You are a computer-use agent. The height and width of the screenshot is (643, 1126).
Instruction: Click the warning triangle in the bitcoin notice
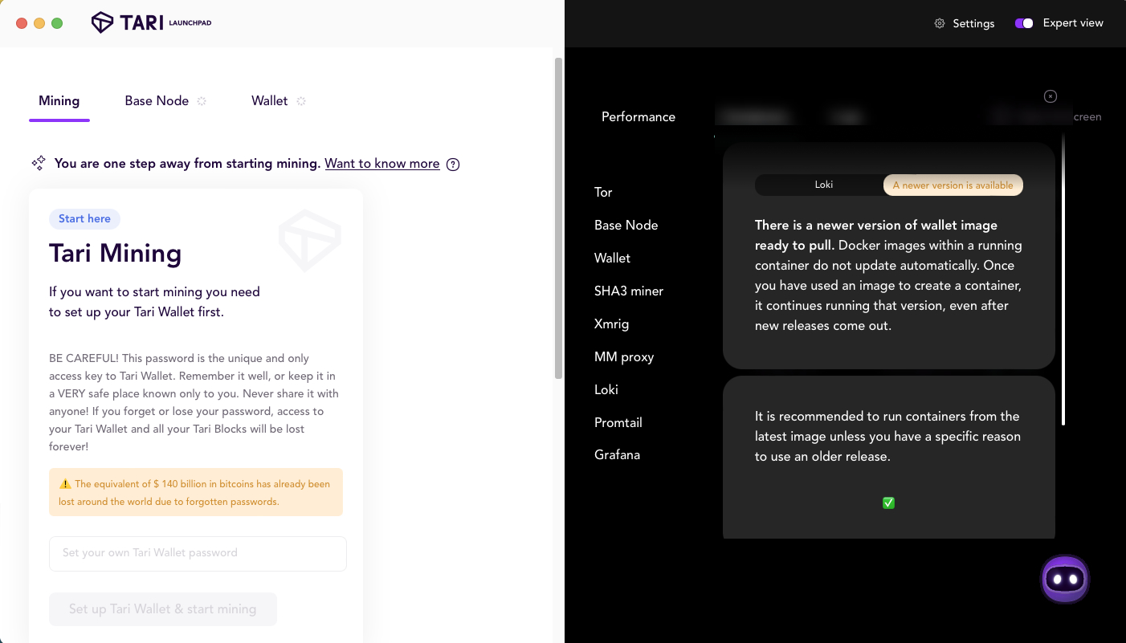65,483
